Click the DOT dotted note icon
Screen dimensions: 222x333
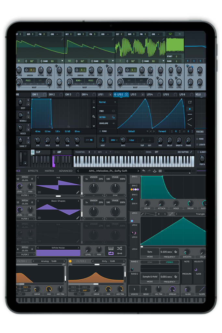point(150,140)
